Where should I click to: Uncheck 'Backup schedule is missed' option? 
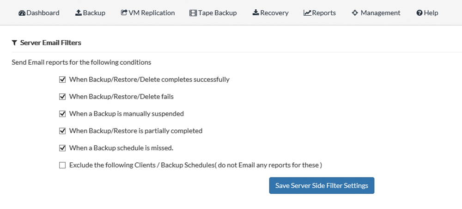pos(62,148)
